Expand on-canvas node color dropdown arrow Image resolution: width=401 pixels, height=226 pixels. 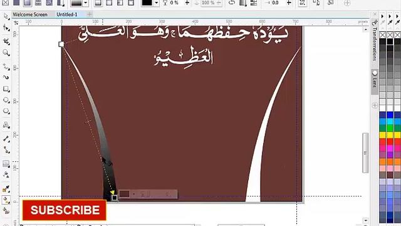pos(133,194)
